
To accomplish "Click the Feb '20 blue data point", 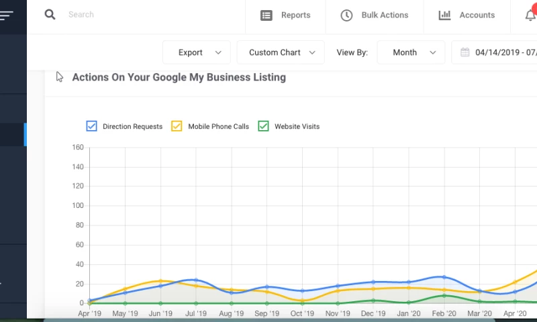I will tap(444, 277).
